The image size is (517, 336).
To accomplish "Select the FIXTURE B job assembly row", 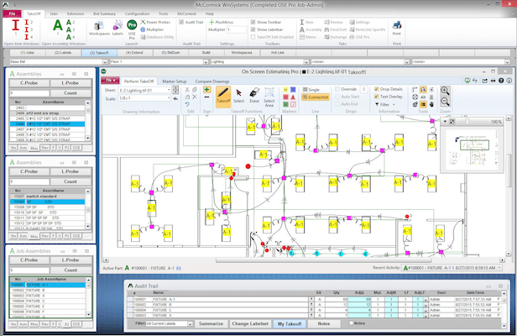I will pyautogui.click(x=48, y=290).
